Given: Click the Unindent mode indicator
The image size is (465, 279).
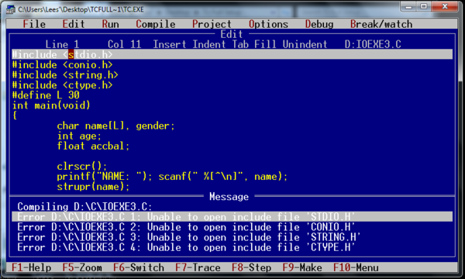Looking at the screenshot, I should (x=305, y=44).
